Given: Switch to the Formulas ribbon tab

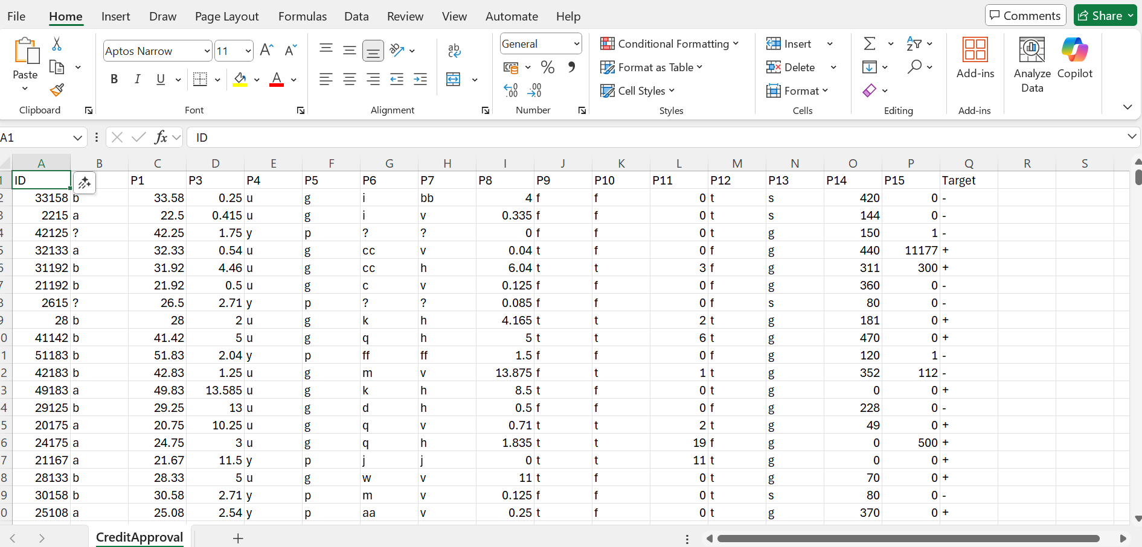Looking at the screenshot, I should coord(302,16).
